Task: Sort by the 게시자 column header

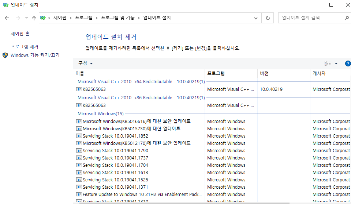Action: coord(331,73)
